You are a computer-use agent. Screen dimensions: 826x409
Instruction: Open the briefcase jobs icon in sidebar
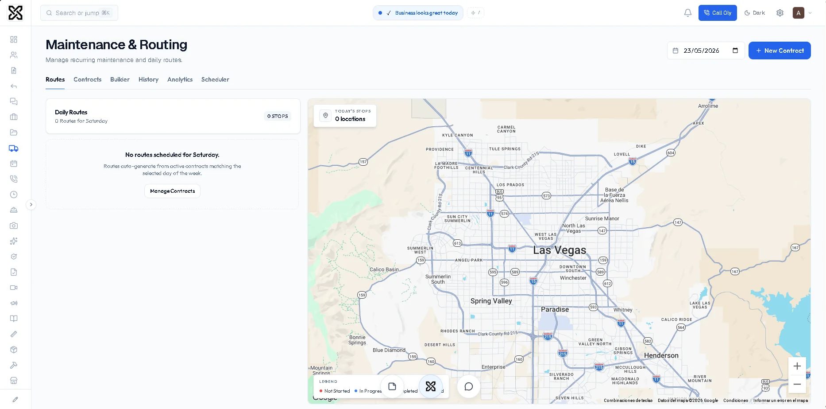(x=14, y=117)
